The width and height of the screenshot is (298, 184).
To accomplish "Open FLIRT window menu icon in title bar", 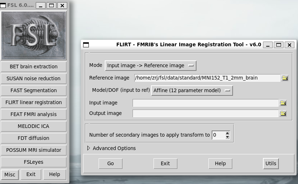I will [x=86, y=45].
